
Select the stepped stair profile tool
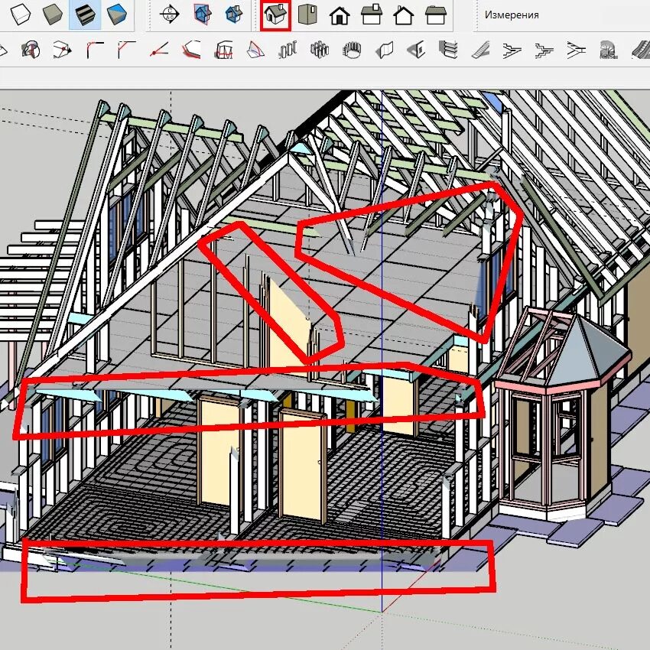544,50
